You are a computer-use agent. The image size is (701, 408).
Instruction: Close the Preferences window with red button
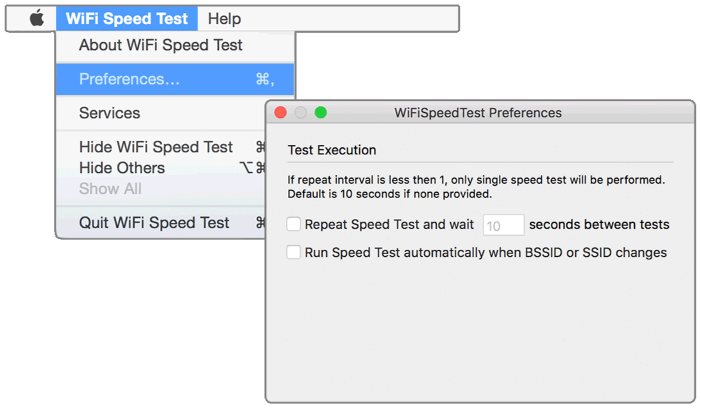[280, 113]
